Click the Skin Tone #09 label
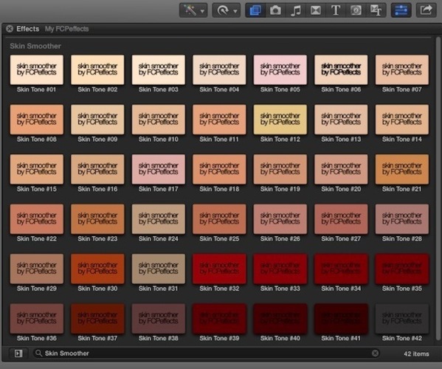Screen dimensions: 442x369 (97, 139)
